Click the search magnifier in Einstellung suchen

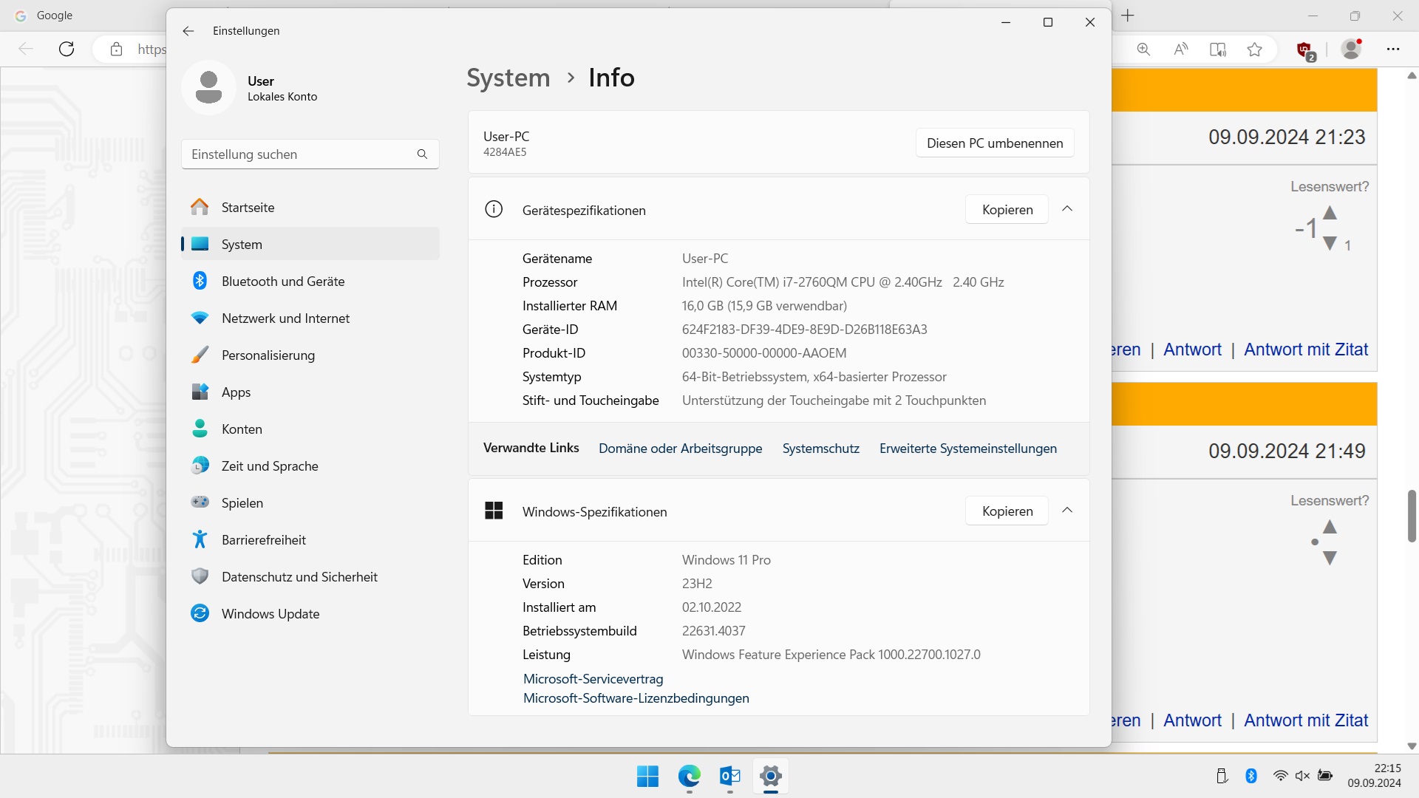pyautogui.click(x=422, y=154)
